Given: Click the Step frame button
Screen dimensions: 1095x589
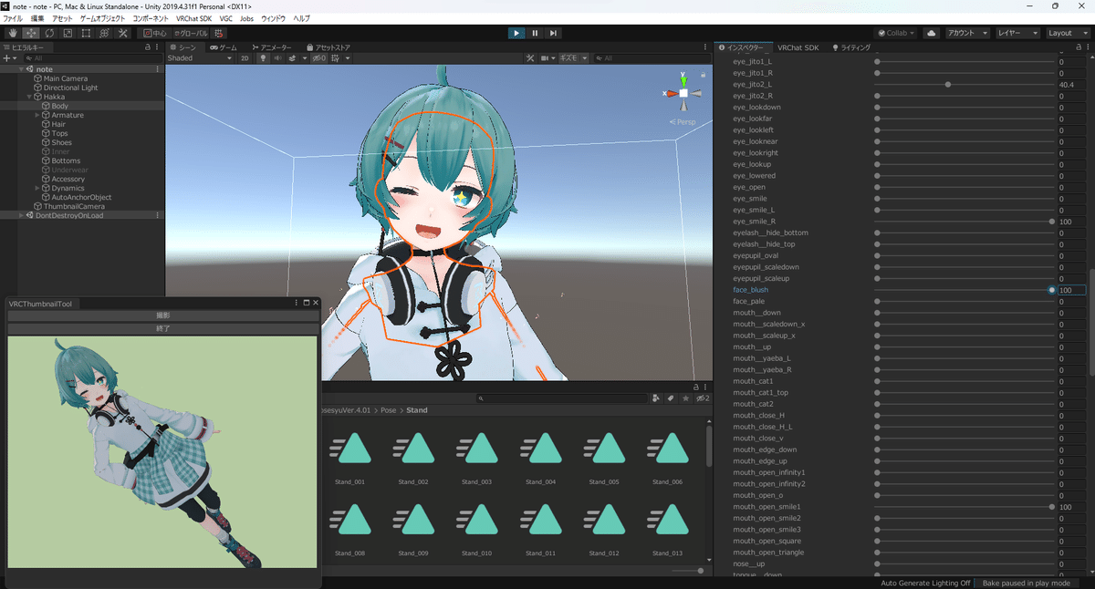Looking at the screenshot, I should (x=553, y=33).
